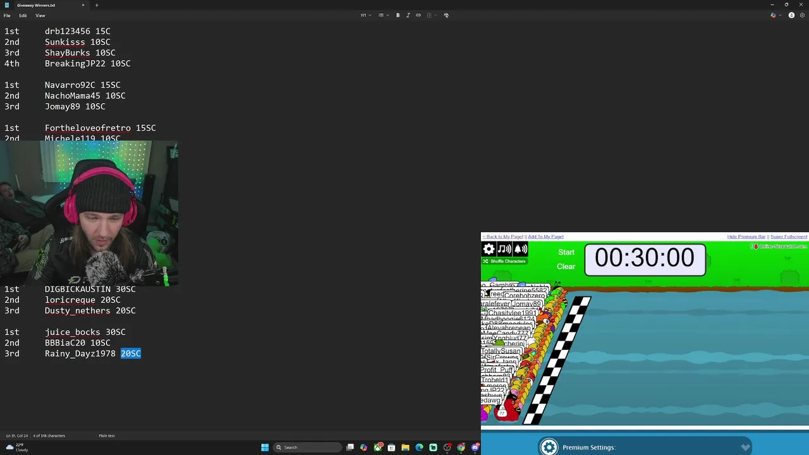Click the Online-Stopwatch.com logo

click(779, 246)
